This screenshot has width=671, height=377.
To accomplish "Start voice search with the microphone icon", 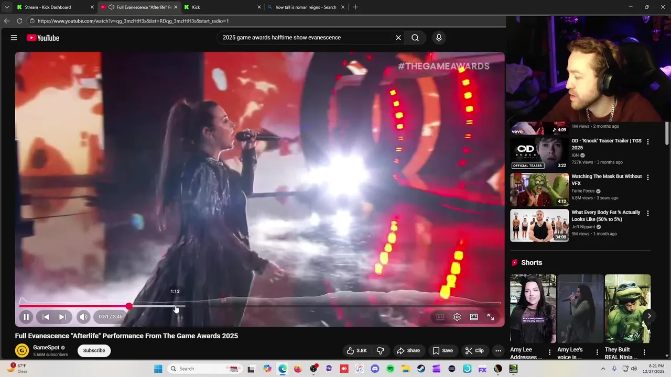I will (x=439, y=38).
